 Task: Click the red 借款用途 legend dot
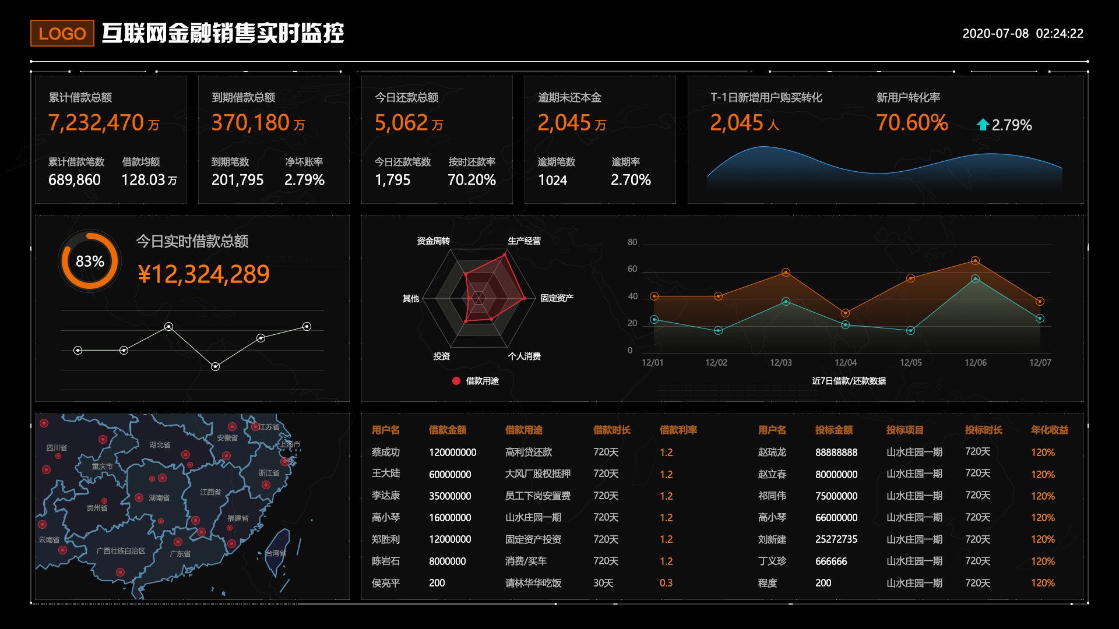click(x=456, y=381)
